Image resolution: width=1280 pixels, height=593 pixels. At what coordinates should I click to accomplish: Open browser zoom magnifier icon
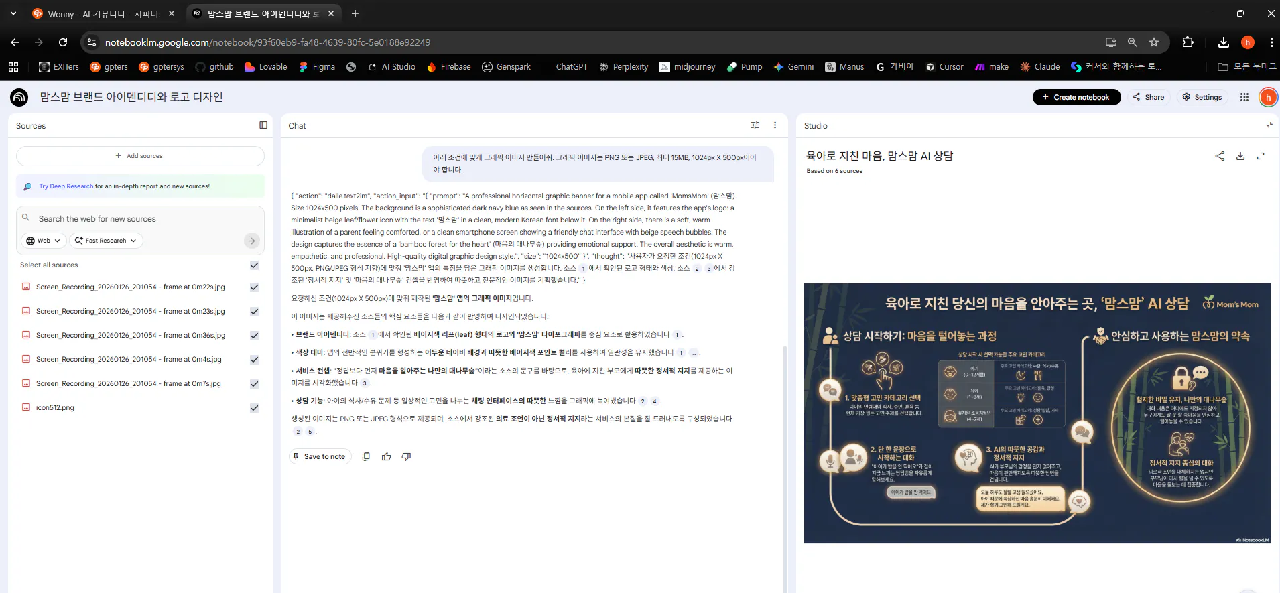pyautogui.click(x=1133, y=42)
